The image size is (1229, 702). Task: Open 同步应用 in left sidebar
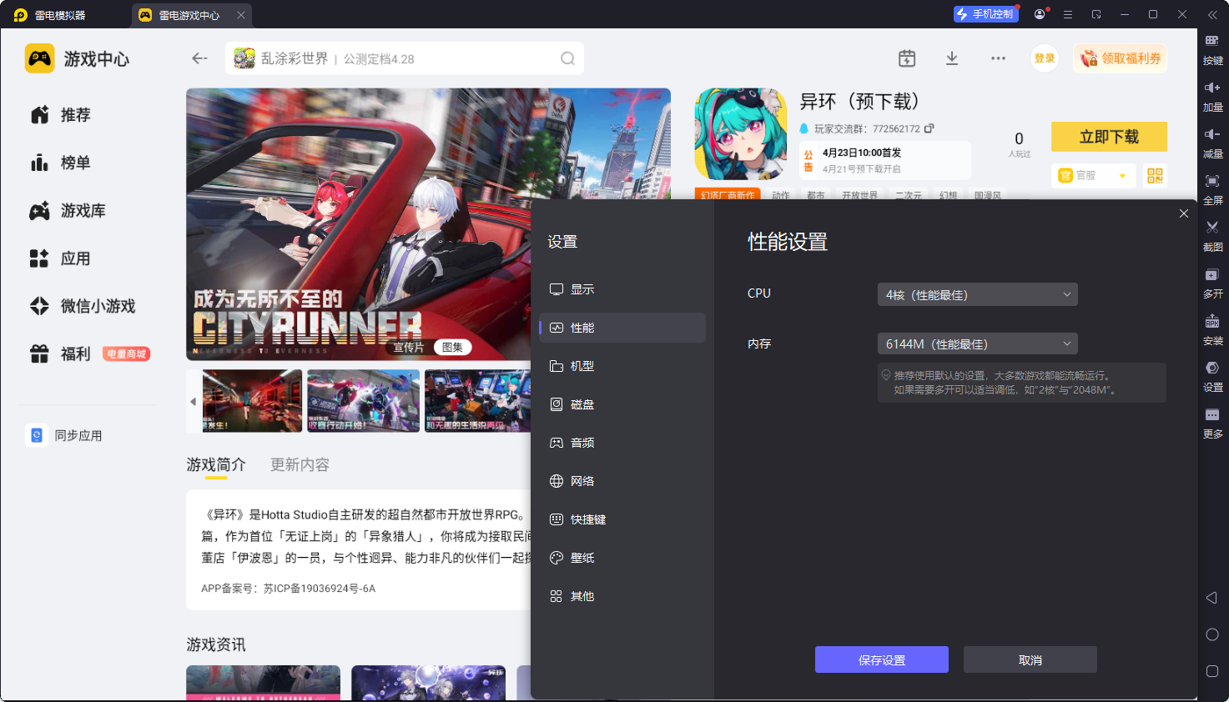[x=65, y=435]
